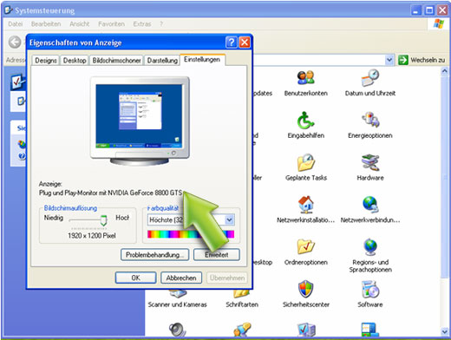Click the speaker icon in bottom row
This screenshot has height=340, width=451.
[x=177, y=330]
